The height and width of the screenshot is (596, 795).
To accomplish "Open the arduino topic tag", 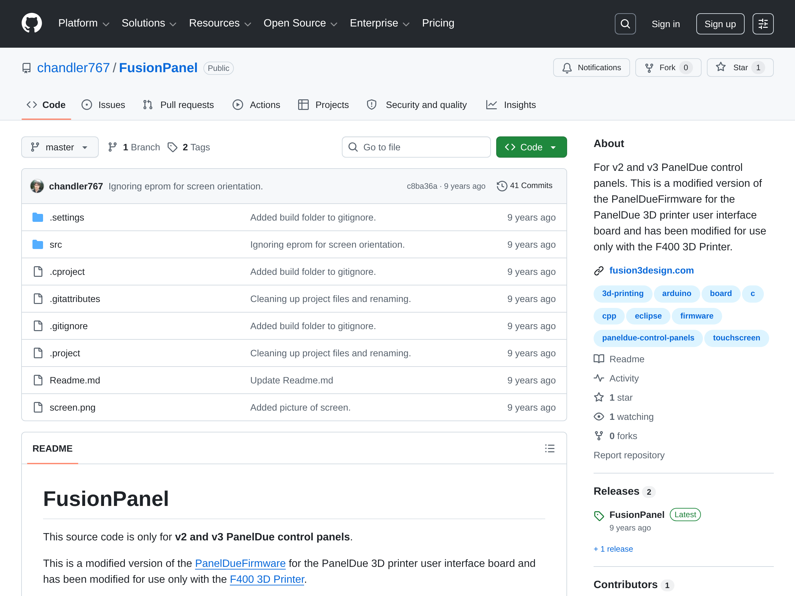I will point(676,293).
